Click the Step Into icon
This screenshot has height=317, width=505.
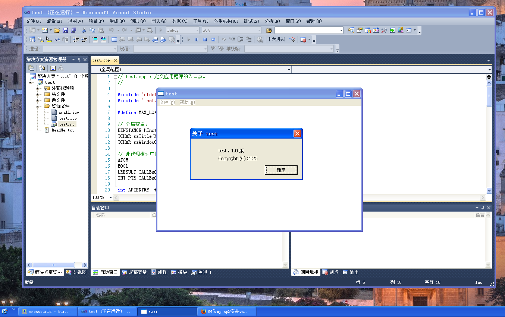tap(232, 39)
